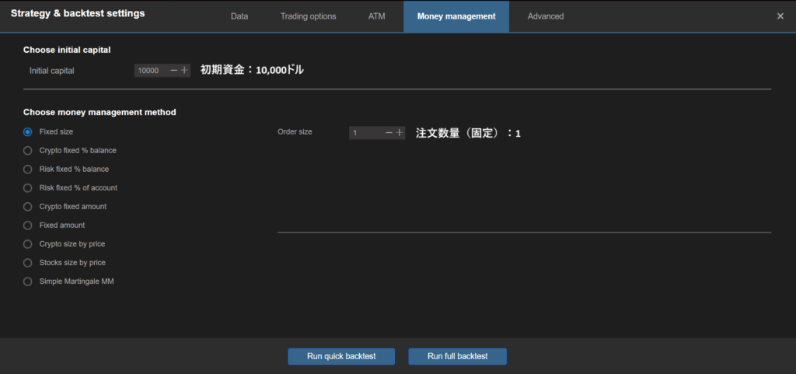Go to the ATM tab
Image resolution: width=796 pixels, height=374 pixels.
376,16
